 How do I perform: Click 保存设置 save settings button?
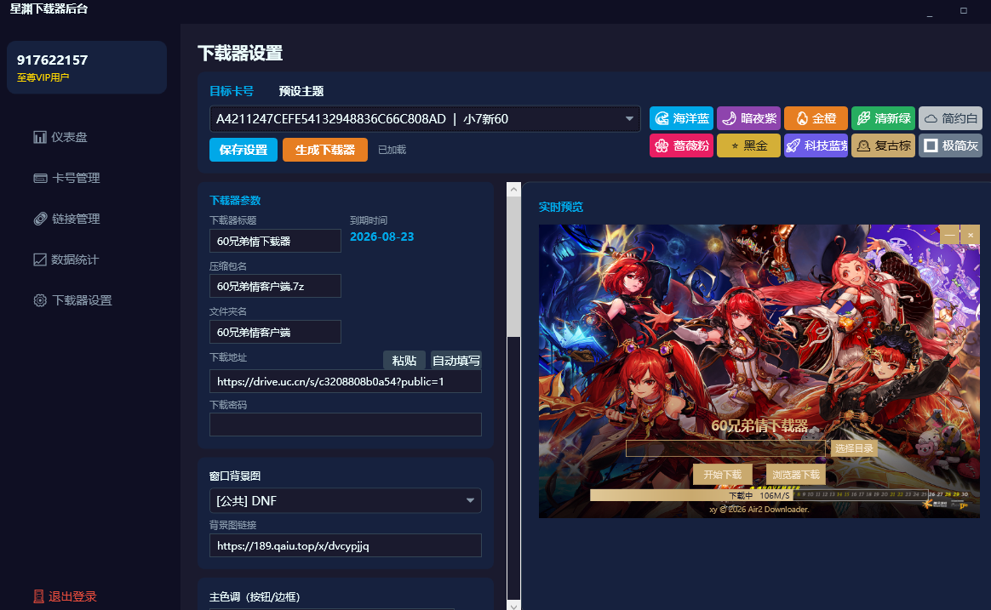tap(243, 150)
